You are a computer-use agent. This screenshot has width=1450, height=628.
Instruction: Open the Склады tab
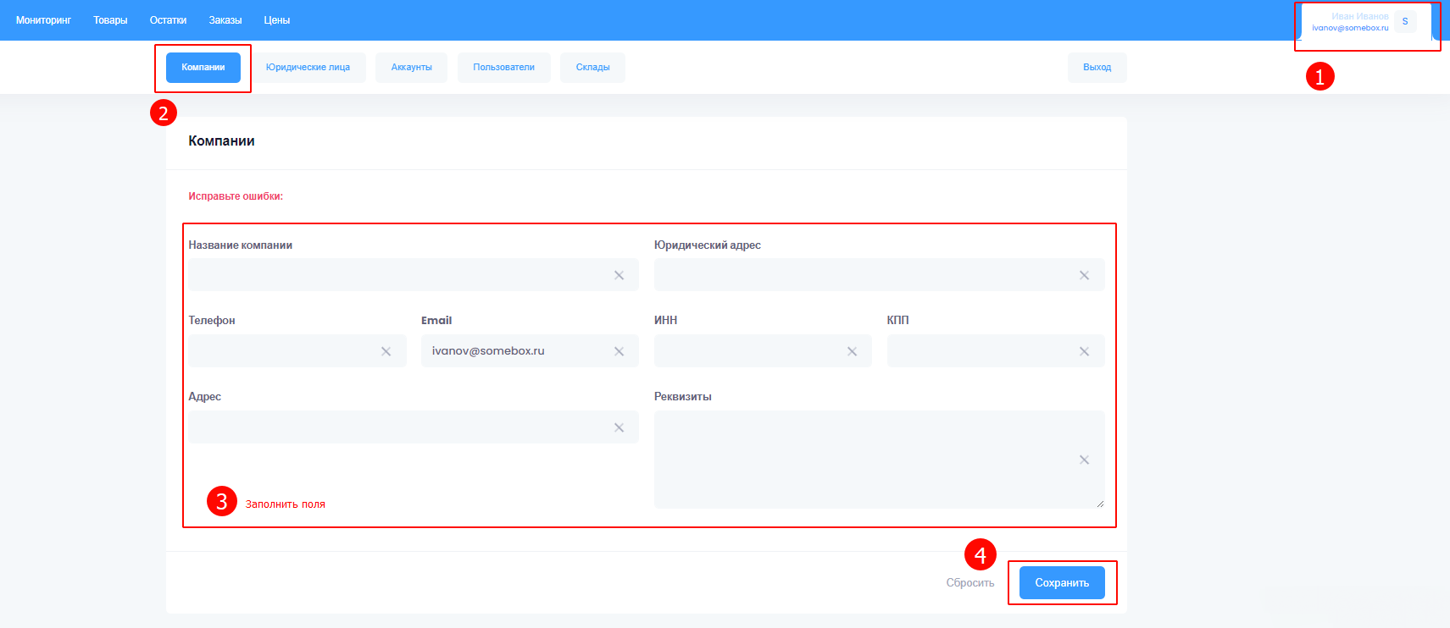(592, 68)
